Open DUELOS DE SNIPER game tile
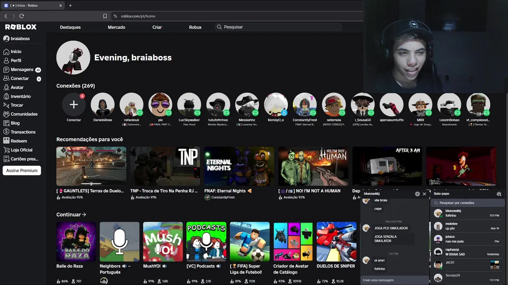The image size is (508, 285). click(337, 241)
